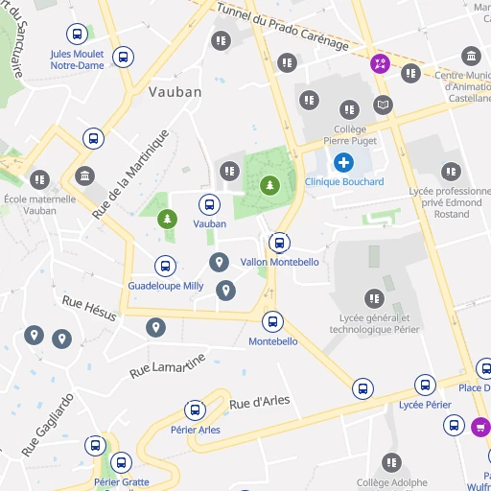Open the Clinique Bouchard label

click(x=344, y=182)
